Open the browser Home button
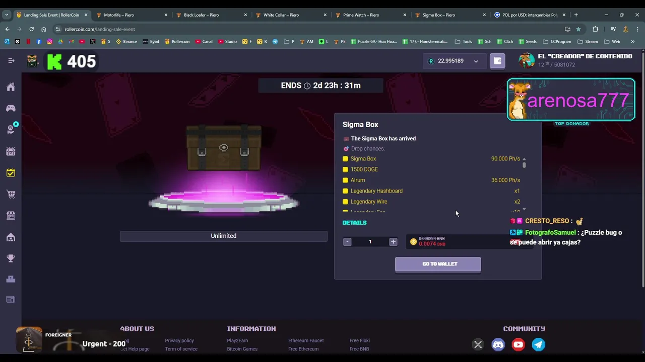Screen dimensions: 645x362 click(43, 29)
